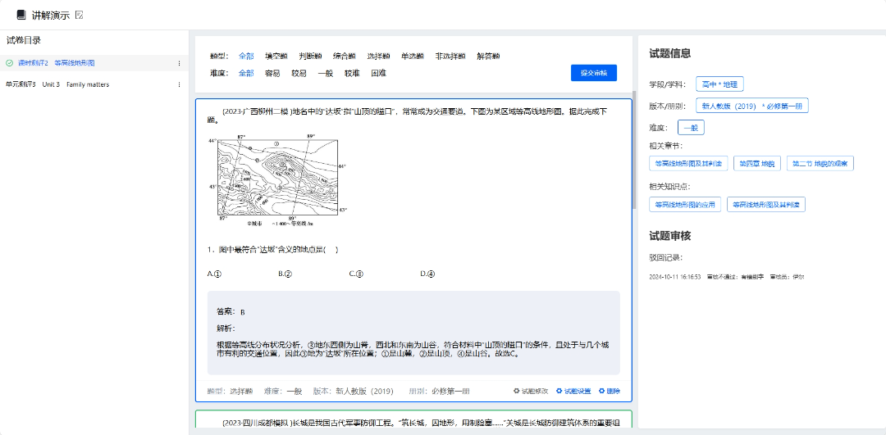This screenshot has width=886, height=435.
Task: Click the 第四章 地貌 chapter tag
Action: tap(757, 164)
